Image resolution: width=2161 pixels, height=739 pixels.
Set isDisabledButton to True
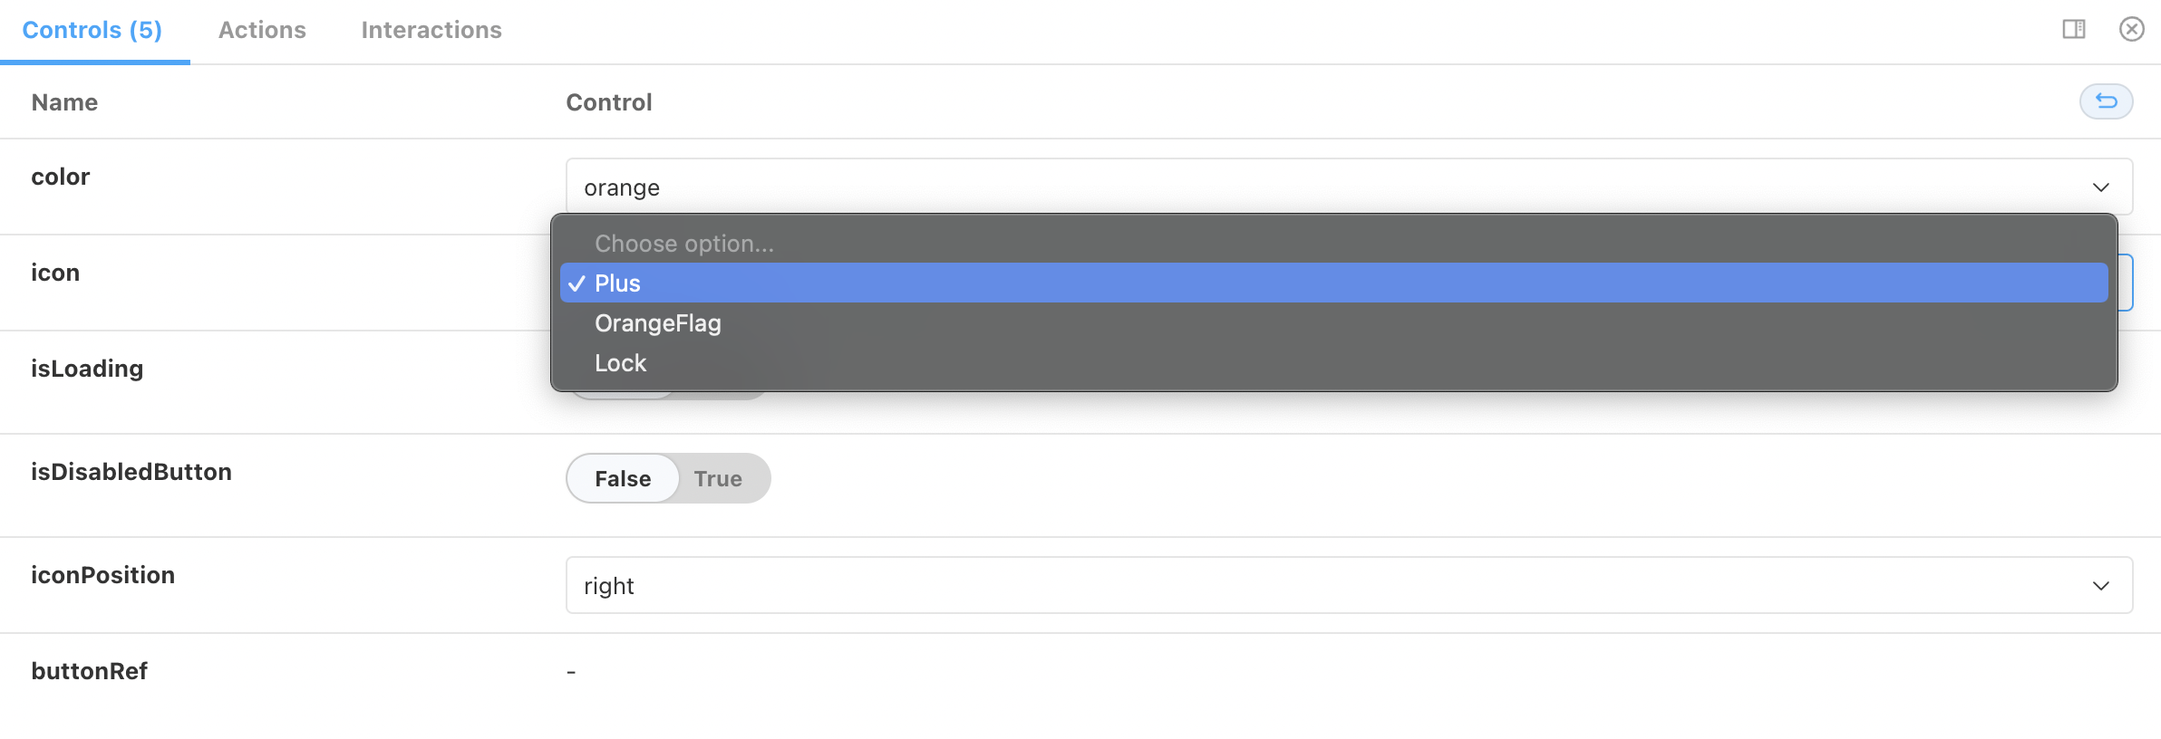pyautogui.click(x=718, y=478)
